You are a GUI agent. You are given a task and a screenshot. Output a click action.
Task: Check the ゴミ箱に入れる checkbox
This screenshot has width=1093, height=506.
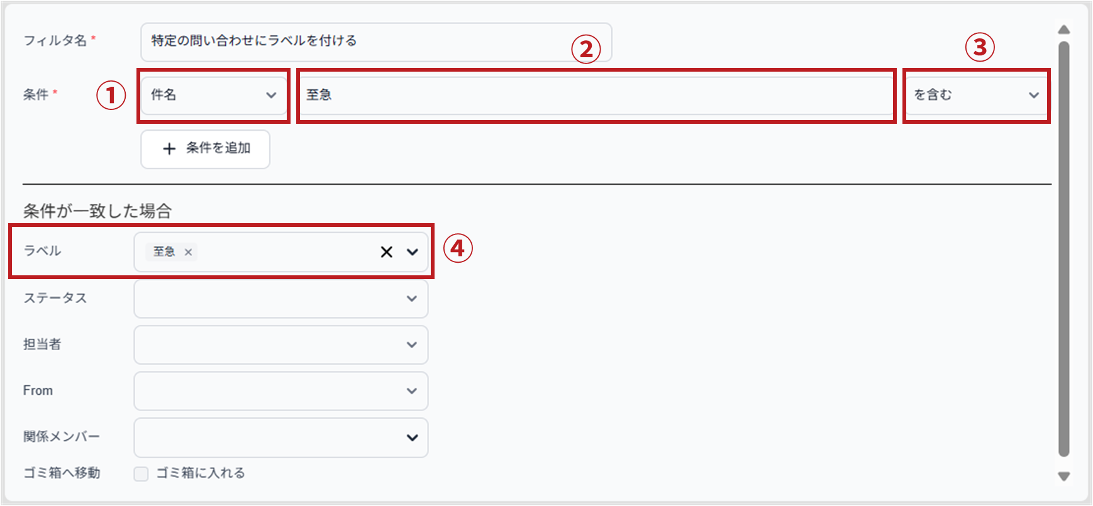pos(141,474)
